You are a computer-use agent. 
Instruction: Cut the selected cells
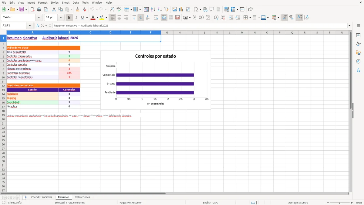click(54, 9)
